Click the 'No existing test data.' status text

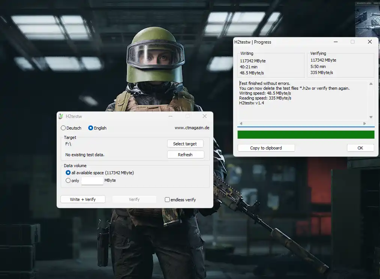[x=85, y=155]
